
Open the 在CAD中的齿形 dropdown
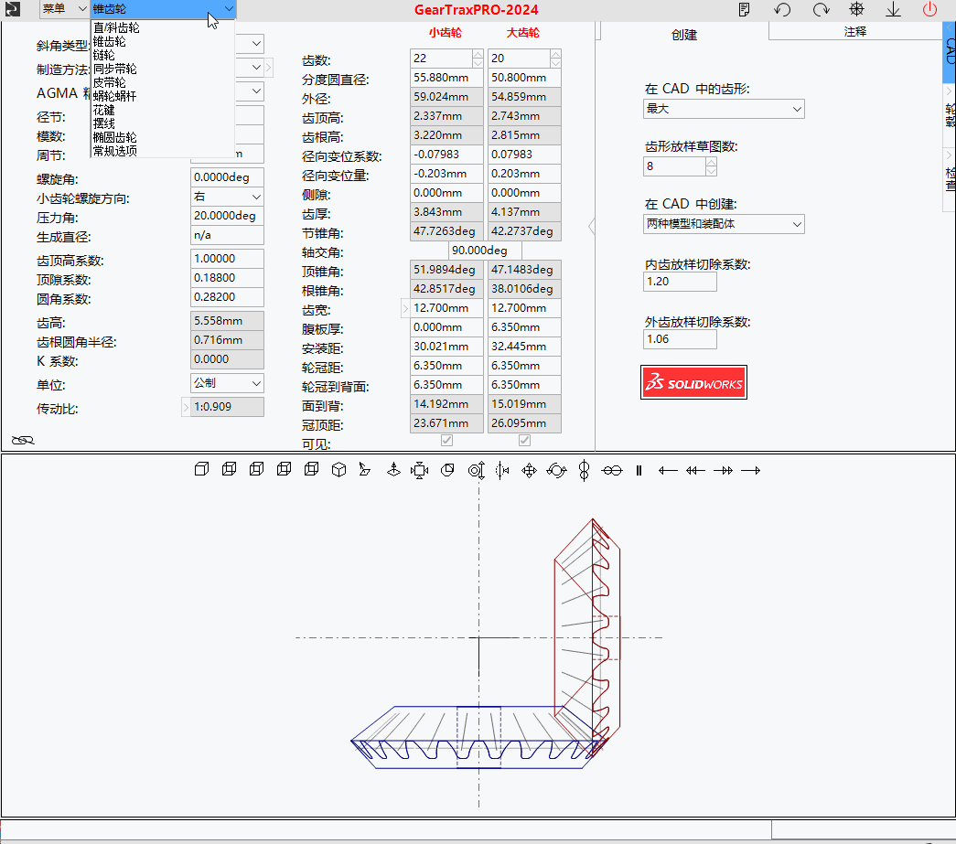point(724,109)
